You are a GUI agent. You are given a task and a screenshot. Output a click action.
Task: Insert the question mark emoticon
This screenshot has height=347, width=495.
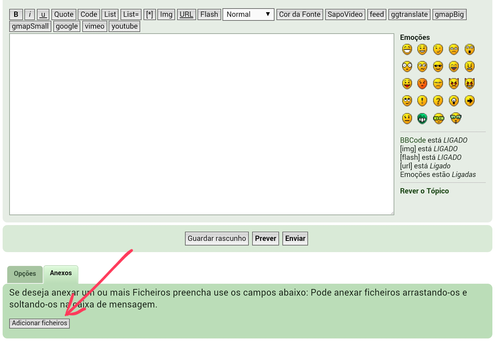pyautogui.click(x=438, y=101)
